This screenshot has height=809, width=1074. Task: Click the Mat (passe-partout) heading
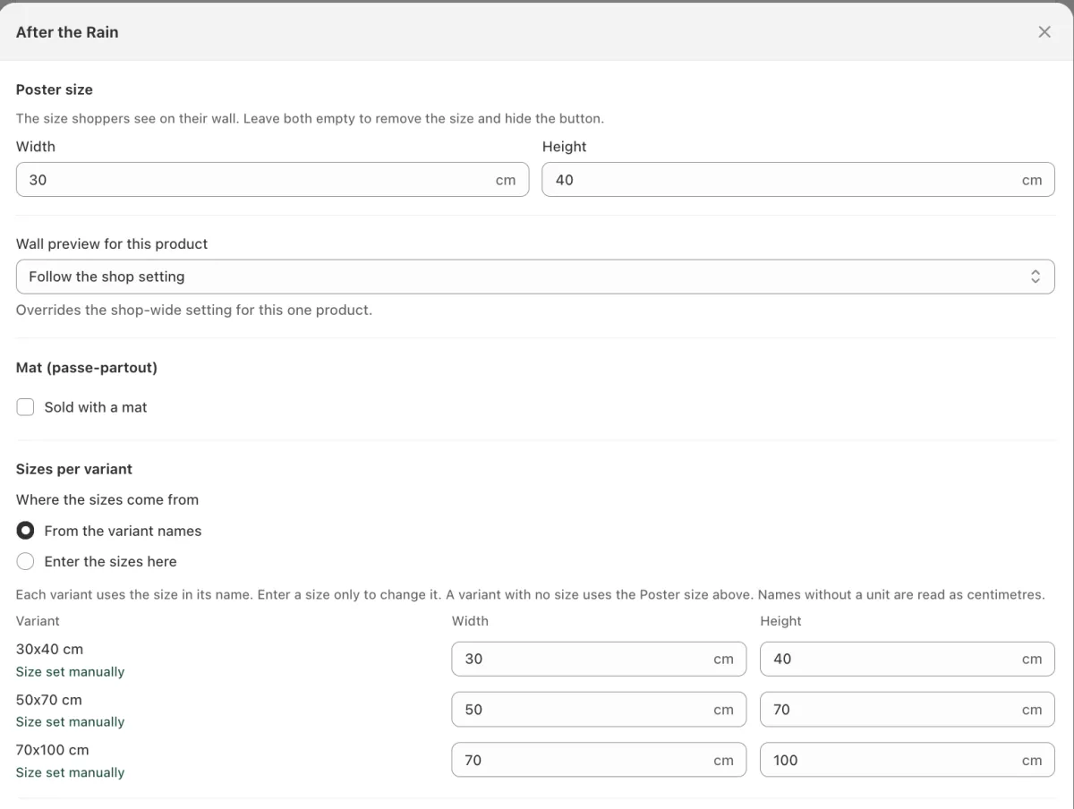pos(87,368)
